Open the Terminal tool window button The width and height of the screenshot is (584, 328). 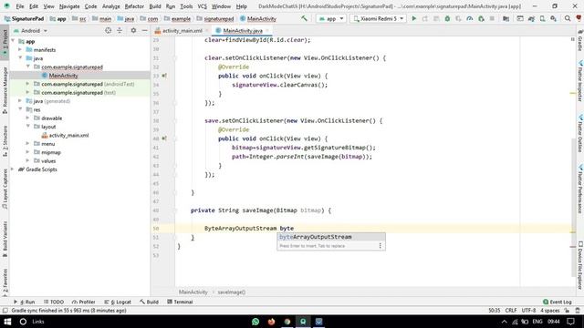180,302
